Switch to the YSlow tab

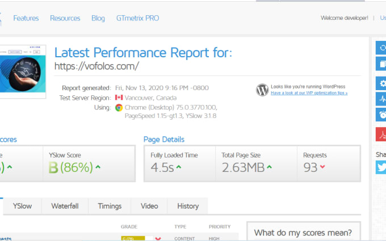(22, 206)
